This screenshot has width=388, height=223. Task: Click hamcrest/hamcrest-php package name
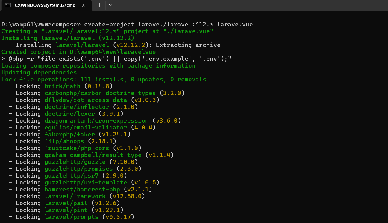coord(82,190)
